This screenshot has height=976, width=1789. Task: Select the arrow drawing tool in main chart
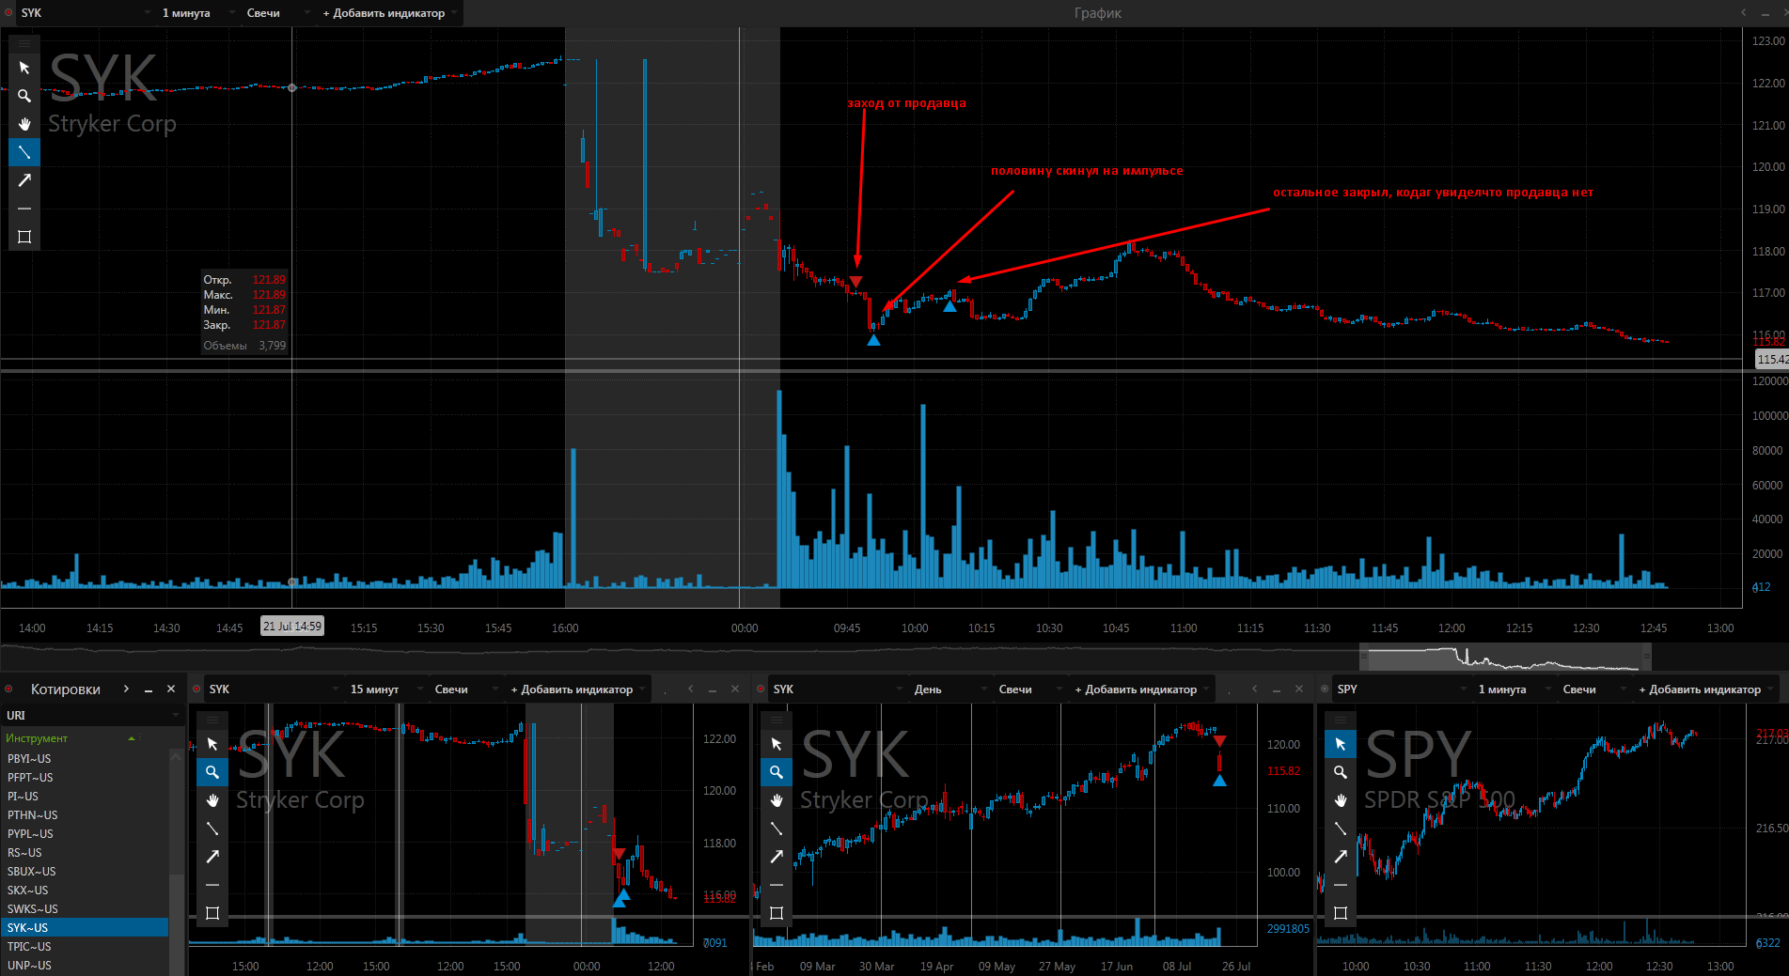point(24,180)
